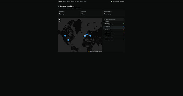
Task: Open the Leaflet attribution link
Action: (90, 51)
